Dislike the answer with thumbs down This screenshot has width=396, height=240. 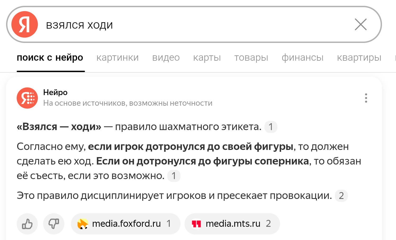point(54,224)
